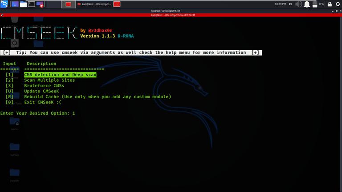Click the K-RONA codename text

(x=126, y=36)
